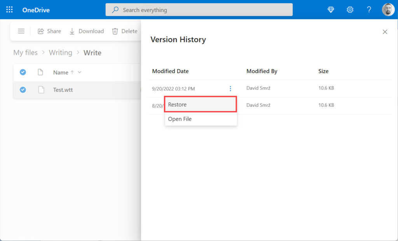Click the OneDrive premium diamond icon
The width and height of the screenshot is (398, 241).
[x=330, y=10]
